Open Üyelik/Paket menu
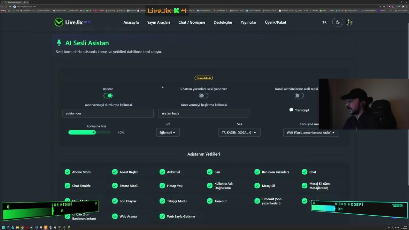Viewport: 409px width, 230px height. 275,22
